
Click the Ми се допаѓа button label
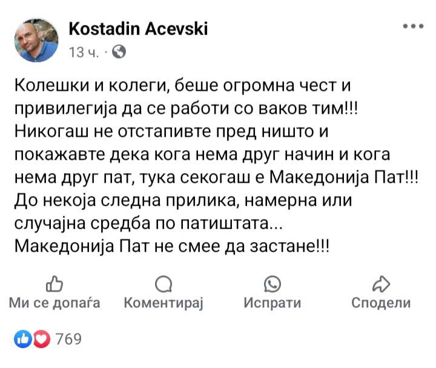tap(54, 303)
